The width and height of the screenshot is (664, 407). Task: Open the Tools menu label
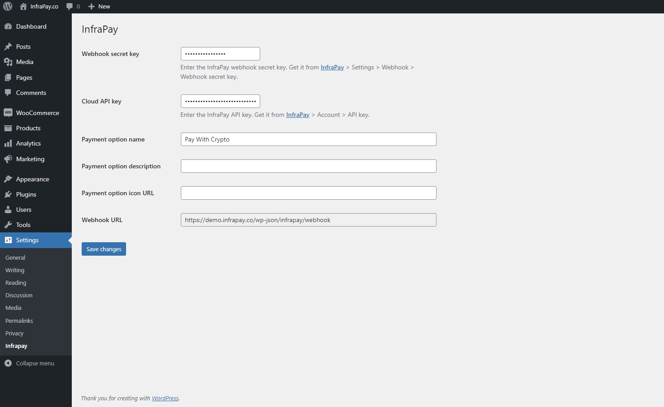coord(23,225)
